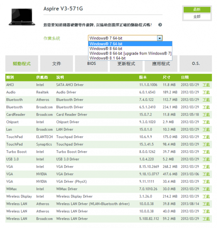Download the Broadcom Wireless LAN Driver

click(x=206, y=219)
